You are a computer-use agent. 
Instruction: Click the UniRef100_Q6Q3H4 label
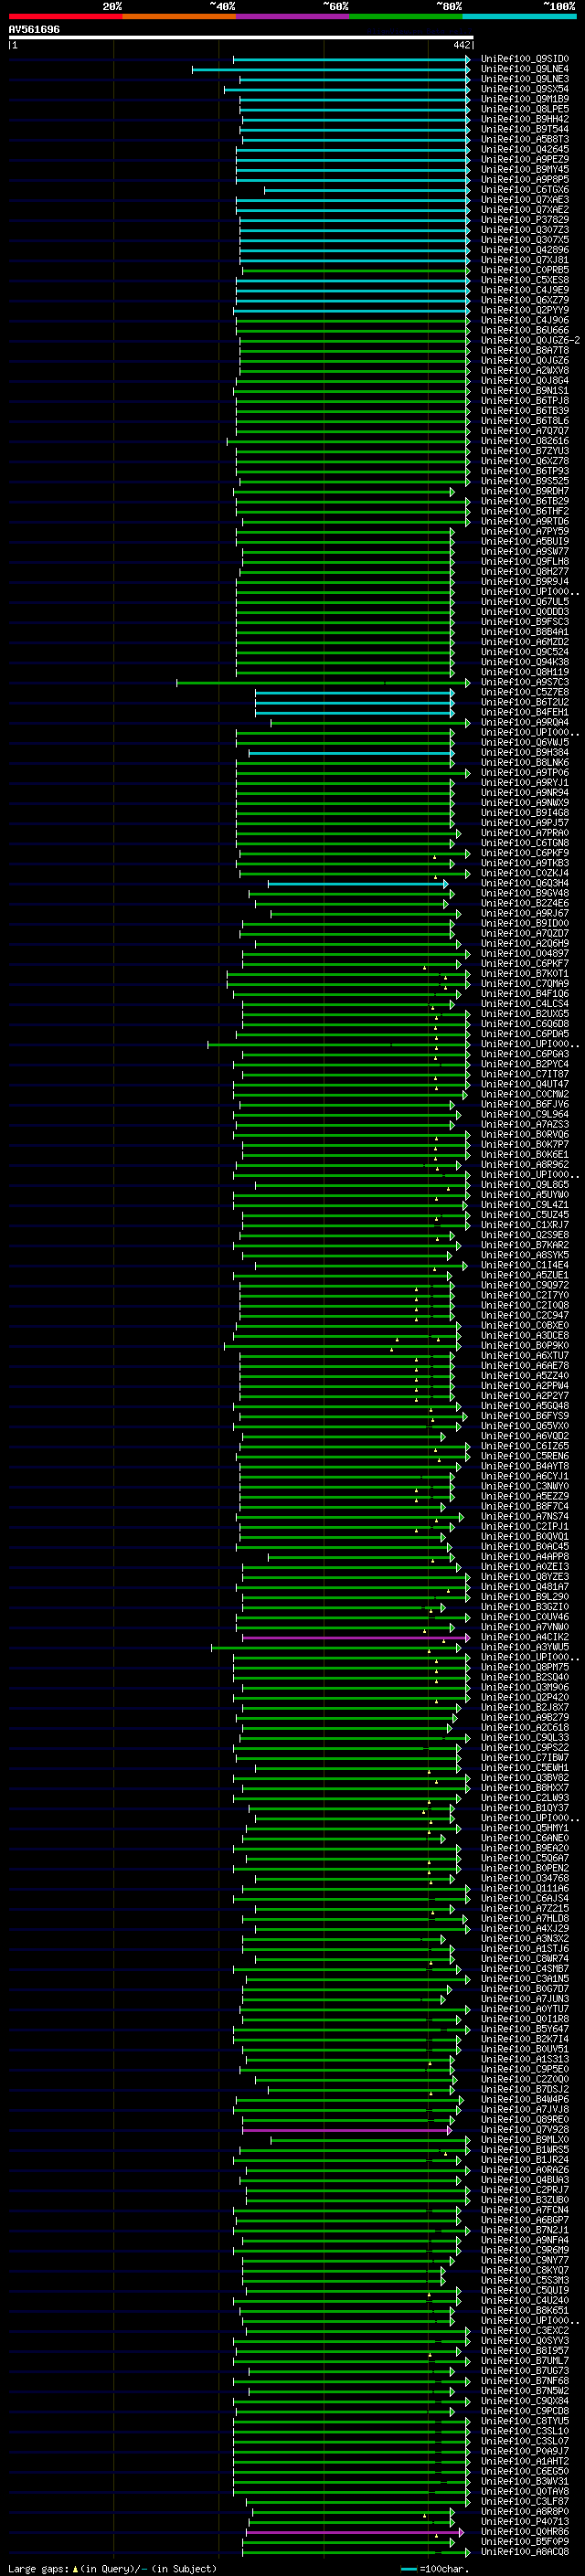(525, 883)
